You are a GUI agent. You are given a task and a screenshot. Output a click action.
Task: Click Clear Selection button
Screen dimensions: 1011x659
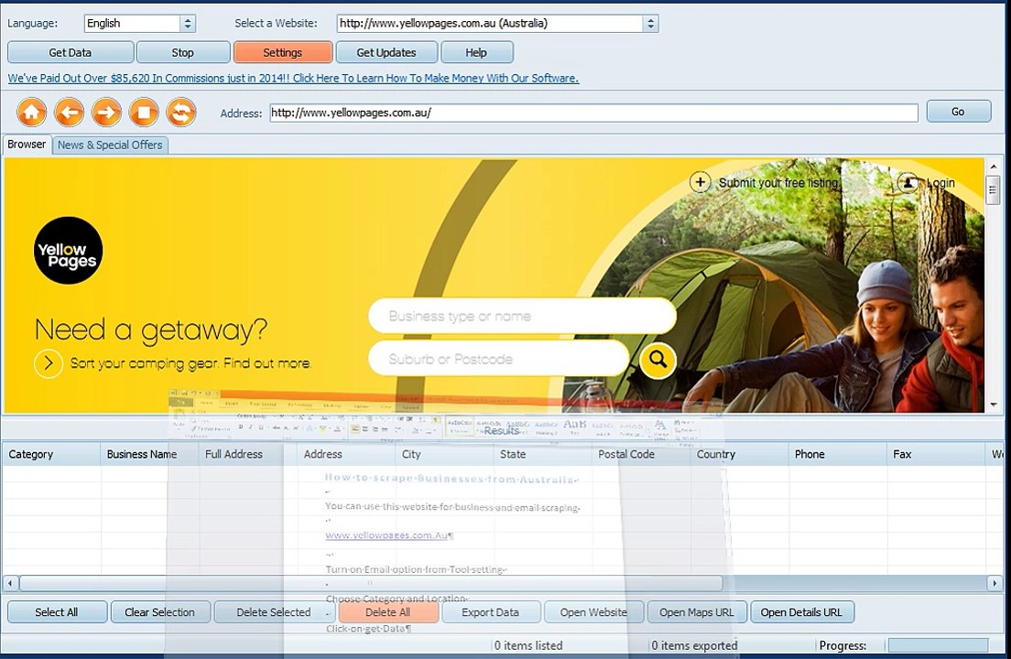tap(160, 612)
